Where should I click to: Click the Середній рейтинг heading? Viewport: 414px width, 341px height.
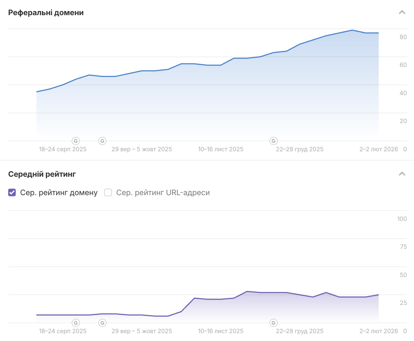pyautogui.click(x=42, y=174)
